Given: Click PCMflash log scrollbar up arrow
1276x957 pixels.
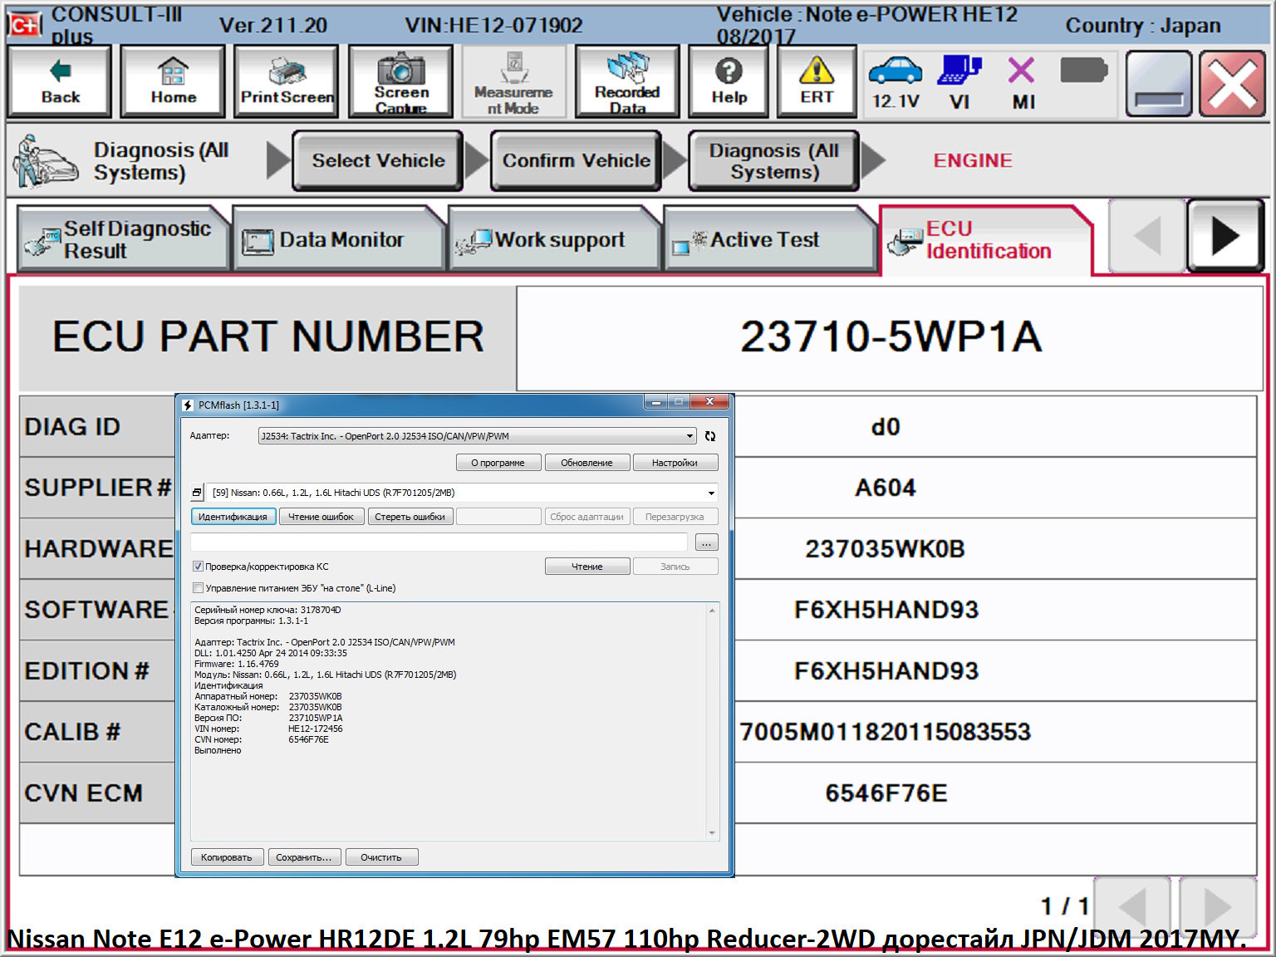Looking at the screenshot, I should point(712,611).
